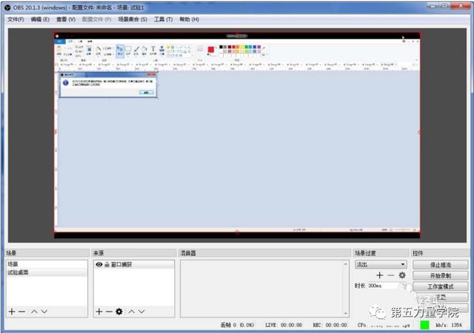
Task: Add a scene transition with the plus icon
Action: (380, 275)
